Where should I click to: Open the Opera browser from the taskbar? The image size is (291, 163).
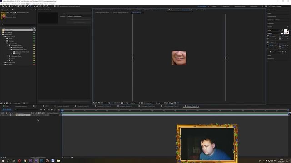pos(19,161)
